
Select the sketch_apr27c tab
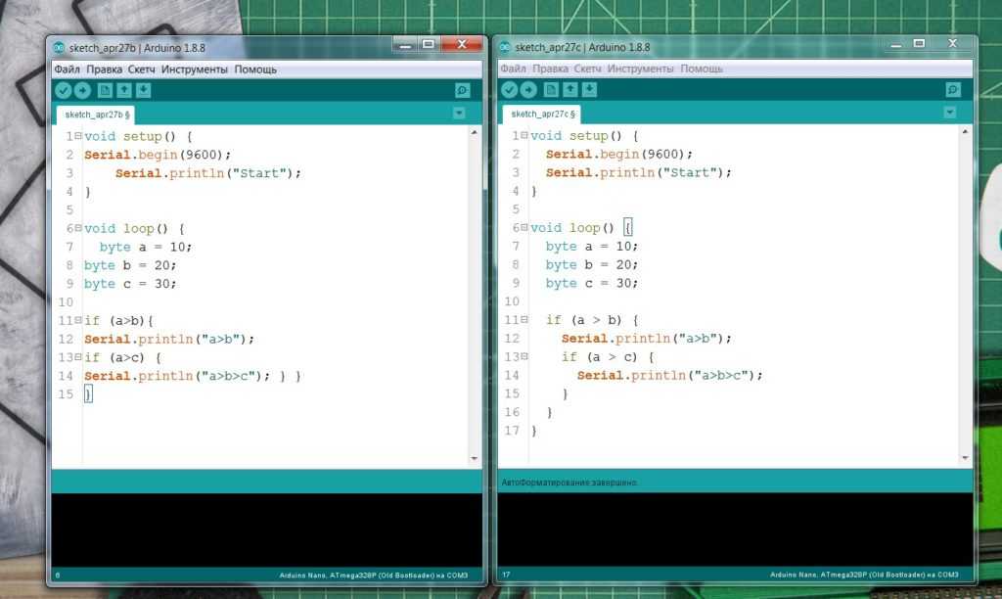[x=542, y=114]
